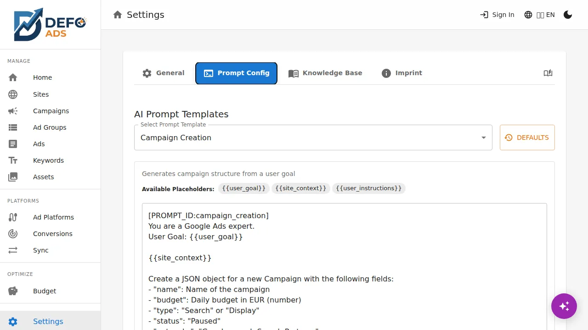Click the Sign In link
Screen dimensions: 588x330
click(497, 15)
